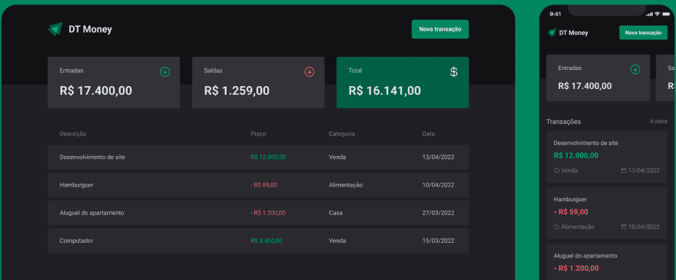Click the desktop Total balance card
Screen dimensions: 676x280
(x=403, y=82)
